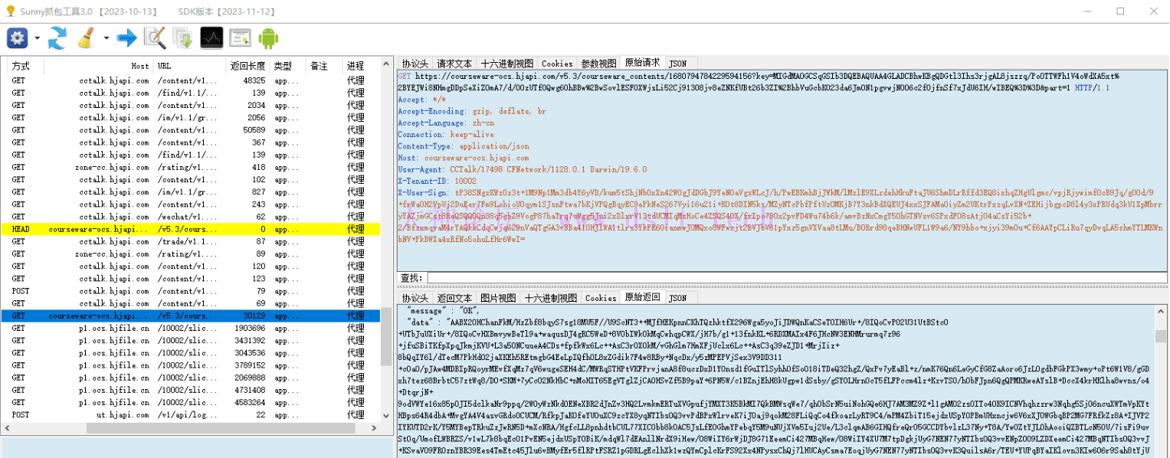Click the 返回长度 column header
This screenshot has width=1170, height=458.
click(247, 66)
